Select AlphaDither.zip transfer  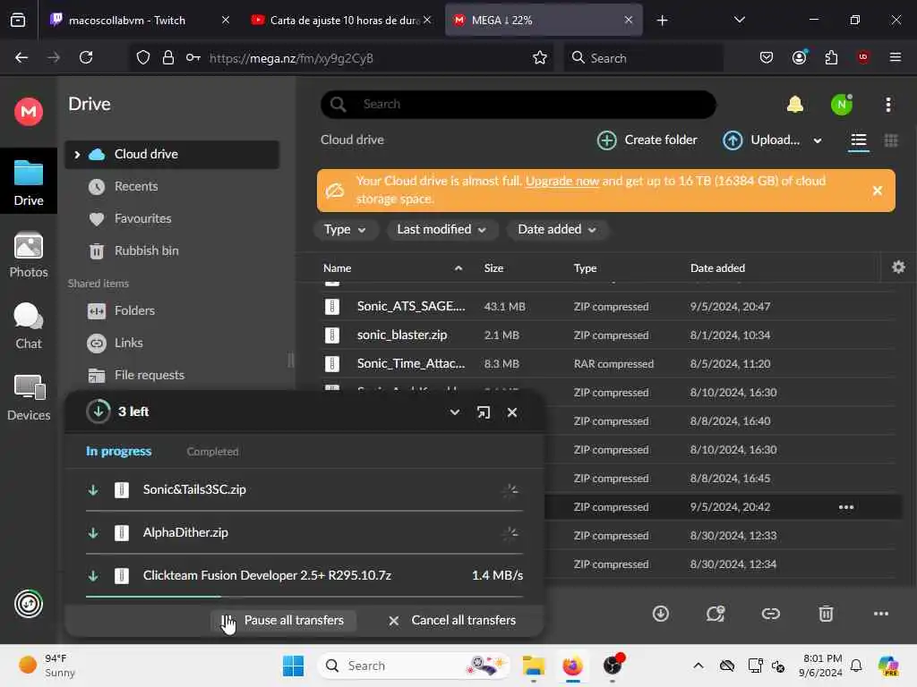pyautogui.click(x=304, y=533)
